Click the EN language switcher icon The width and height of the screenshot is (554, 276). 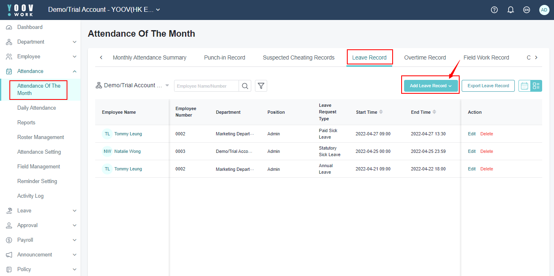click(x=527, y=10)
